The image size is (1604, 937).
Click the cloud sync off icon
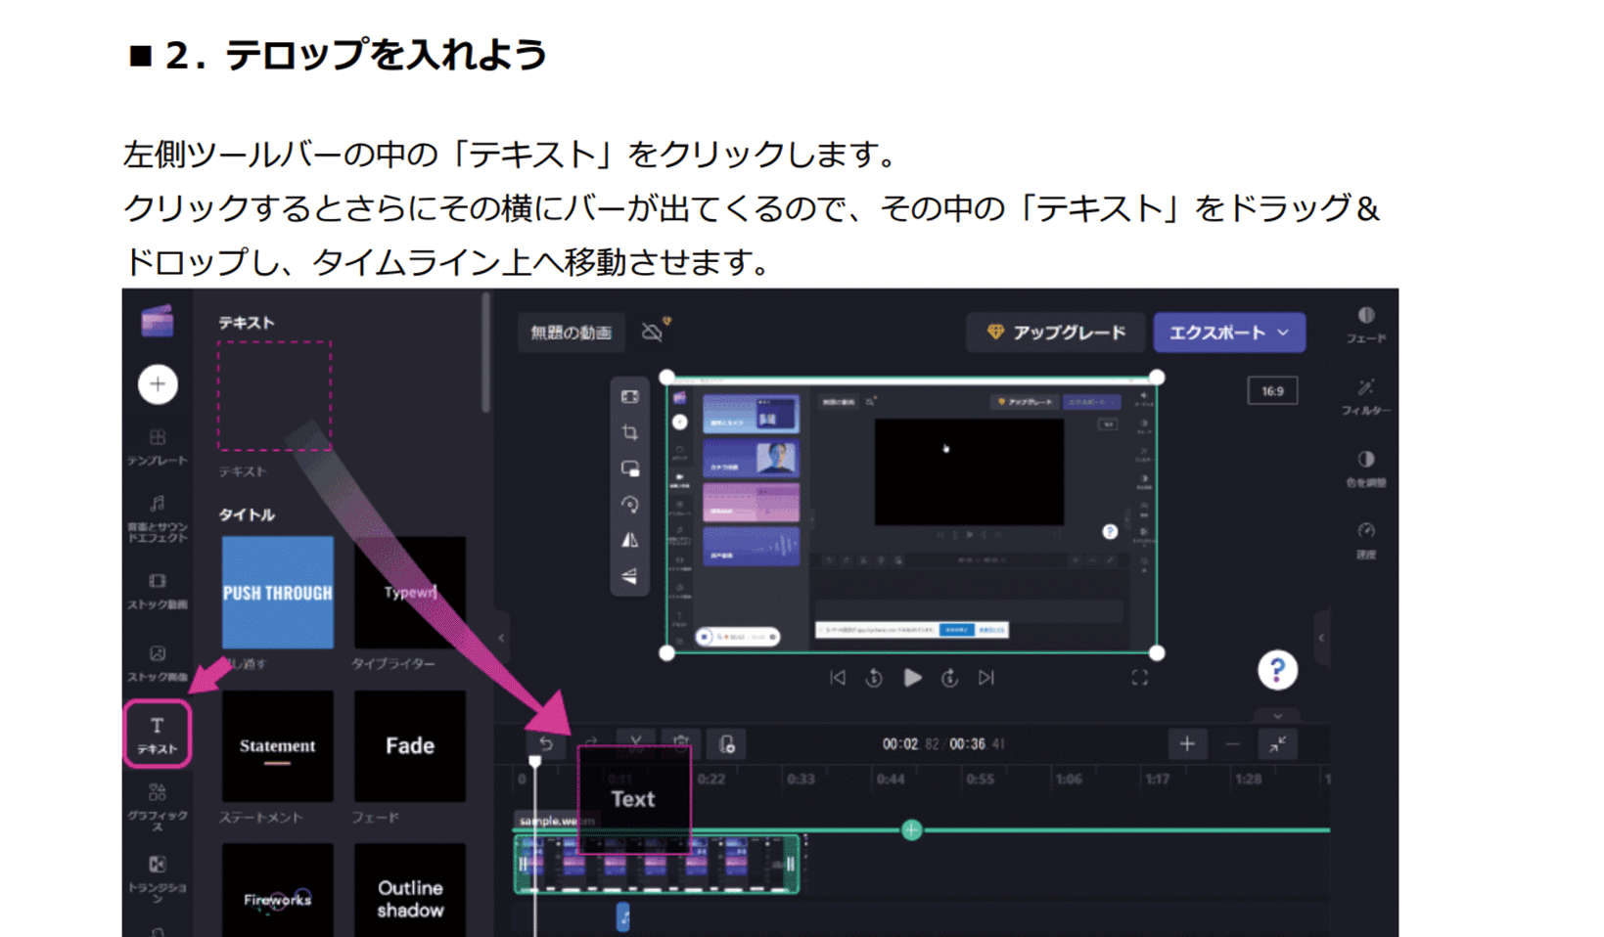click(x=654, y=332)
